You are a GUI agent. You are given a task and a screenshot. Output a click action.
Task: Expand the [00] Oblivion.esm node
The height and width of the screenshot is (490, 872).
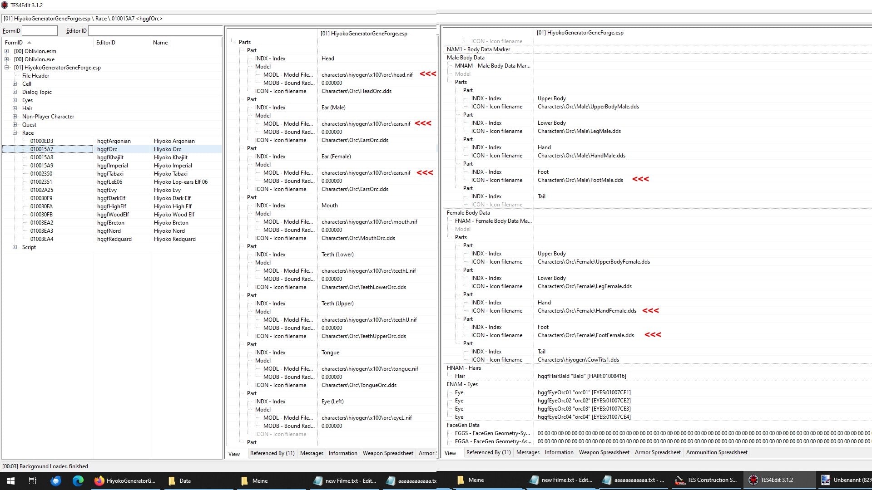pos(7,51)
